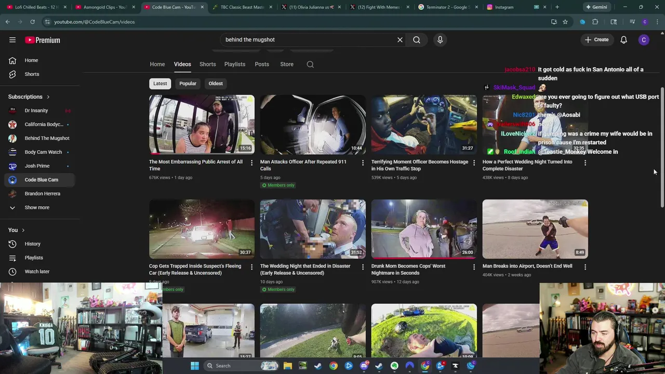Click the Windows taskbar Search box
The image size is (665, 374).
[241, 366]
